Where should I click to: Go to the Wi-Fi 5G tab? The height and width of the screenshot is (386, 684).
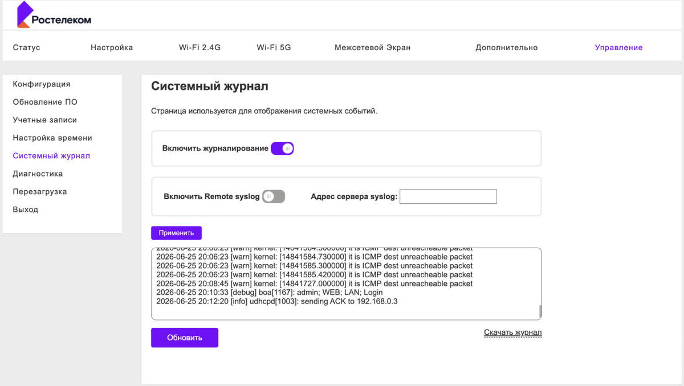pyautogui.click(x=274, y=48)
